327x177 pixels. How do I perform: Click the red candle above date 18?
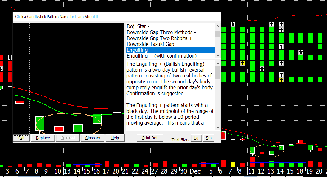coord(301,142)
